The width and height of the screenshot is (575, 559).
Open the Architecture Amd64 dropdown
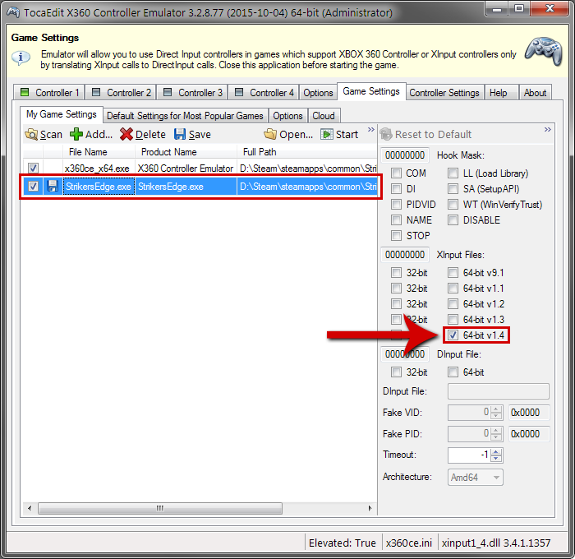click(x=476, y=477)
